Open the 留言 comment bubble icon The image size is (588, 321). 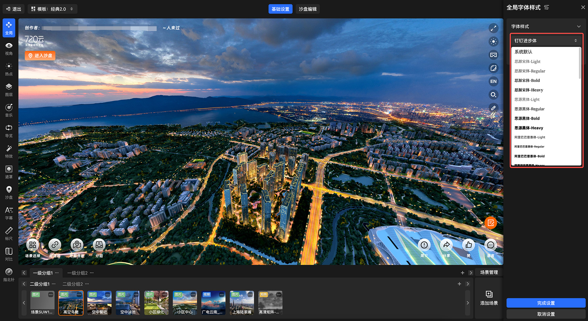(490, 245)
